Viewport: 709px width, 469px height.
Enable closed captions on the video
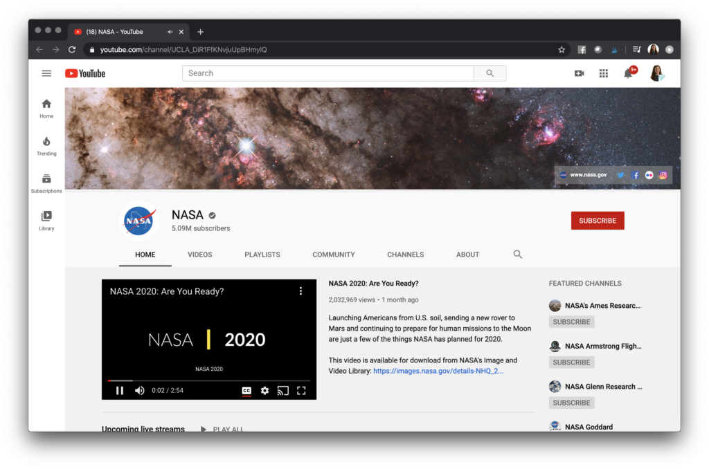(246, 391)
